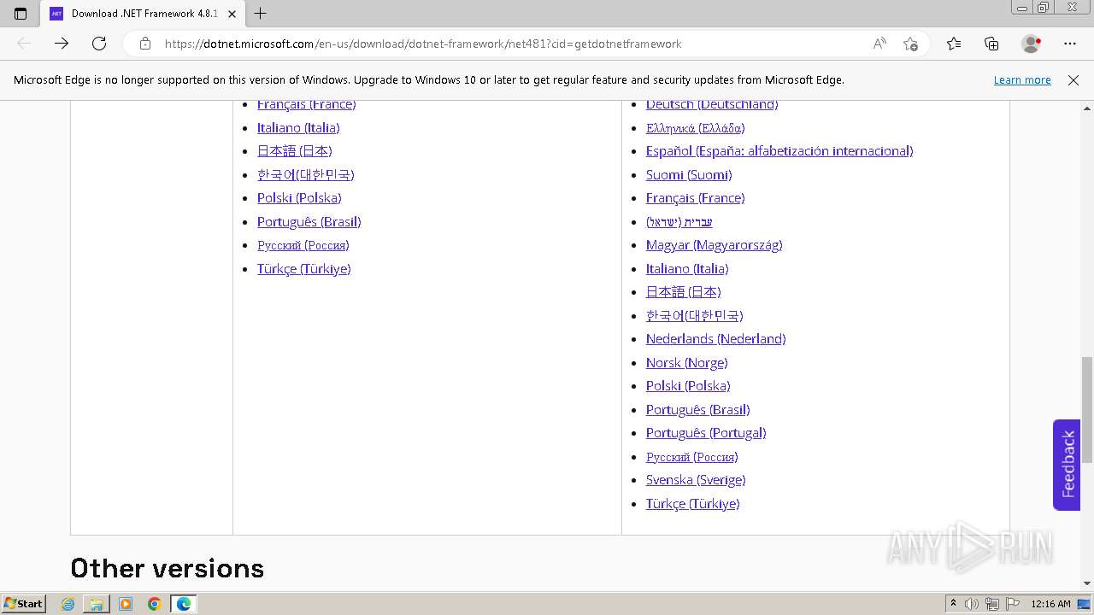Open the profile avatar menu
The height and width of the screenshot is (615, 1094).
(1032, 44)
